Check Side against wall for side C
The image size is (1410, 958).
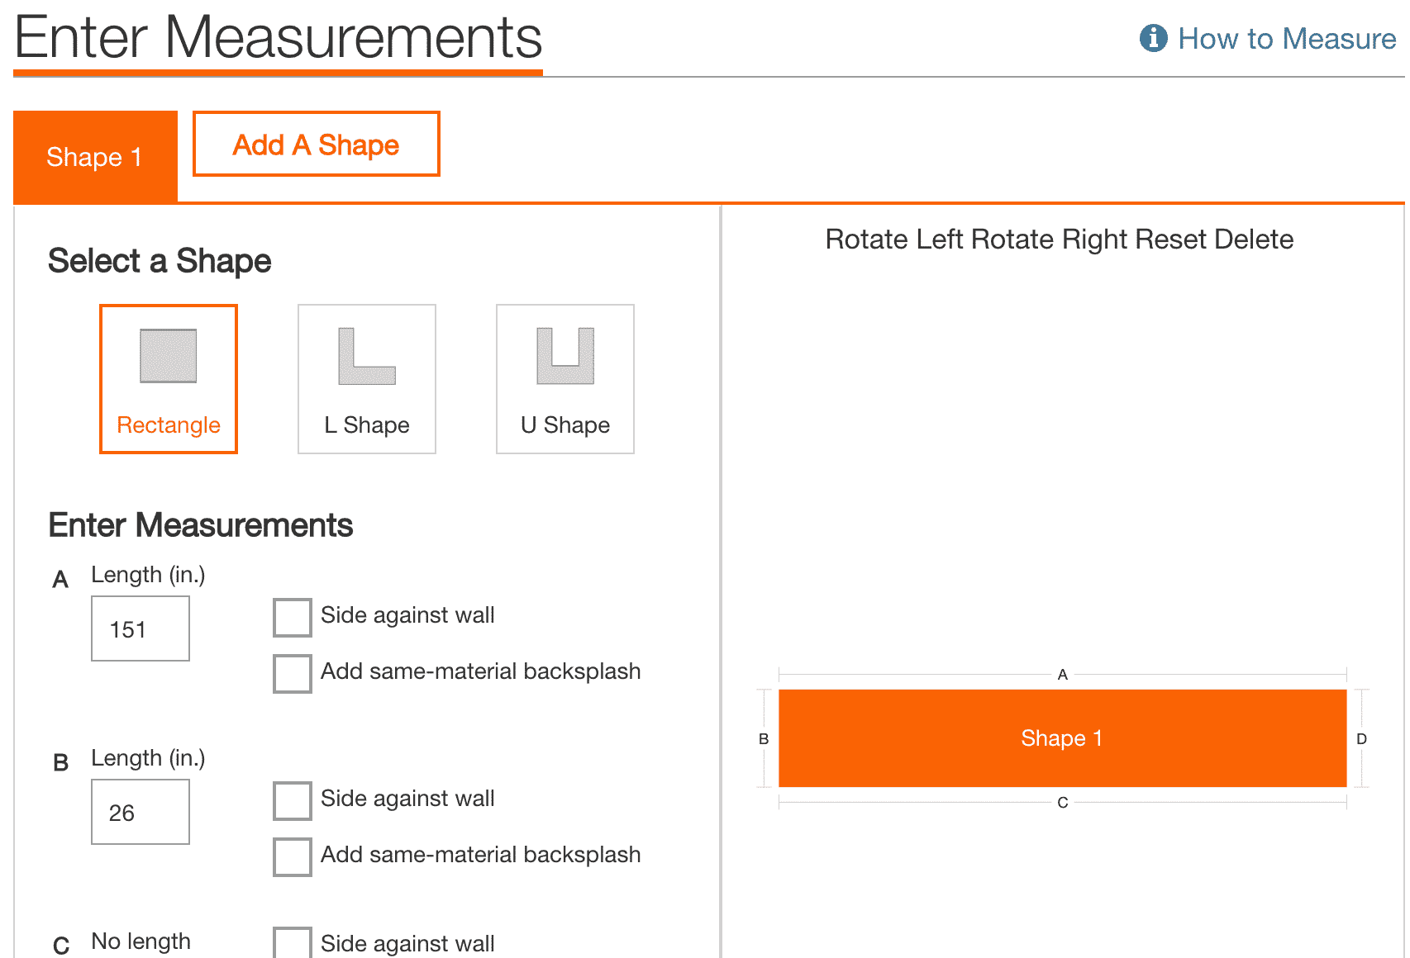coord(293,944)
